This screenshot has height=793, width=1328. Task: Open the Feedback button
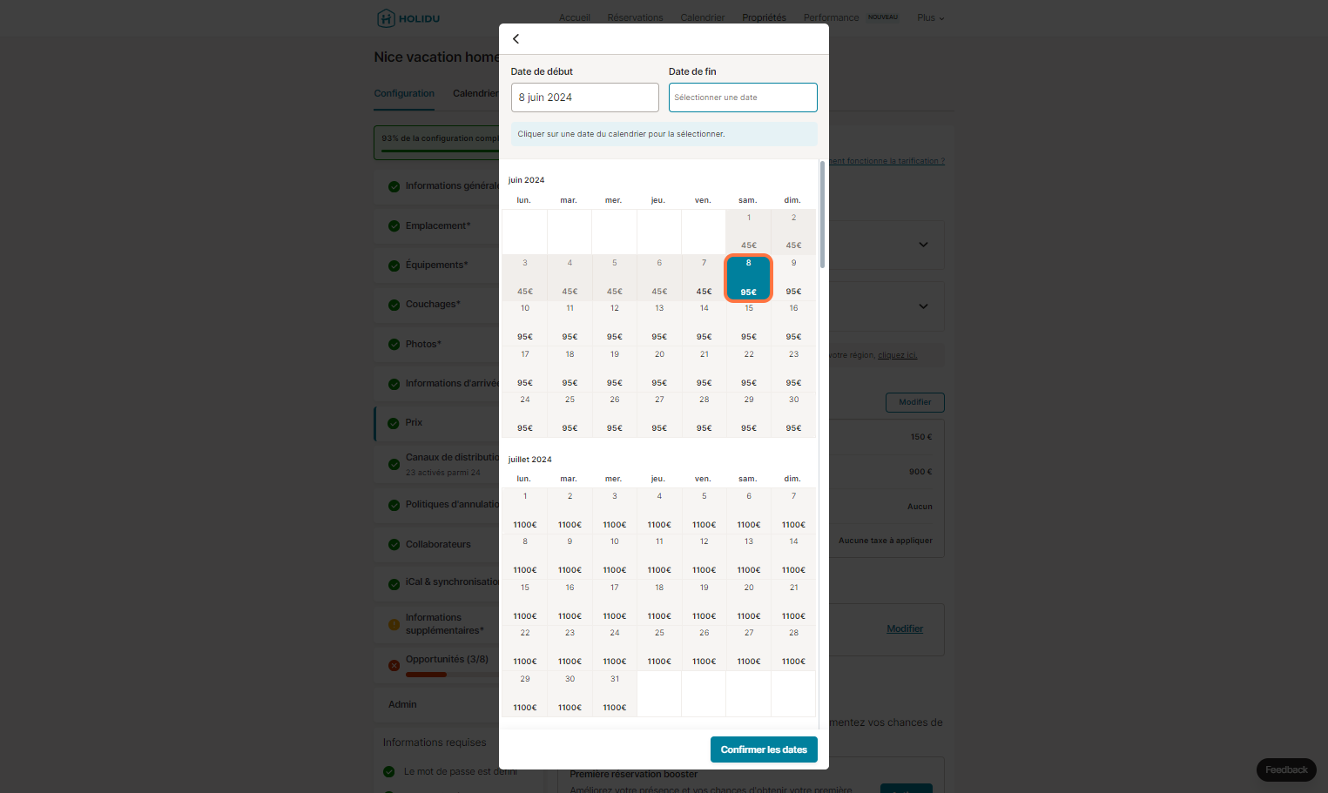[1286, 769]
